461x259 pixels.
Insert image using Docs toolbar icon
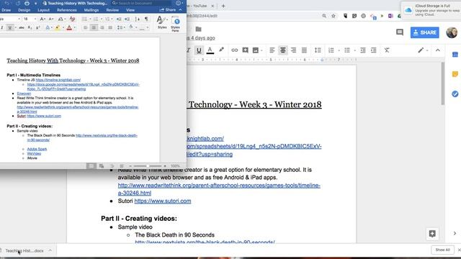pos(256,50)
